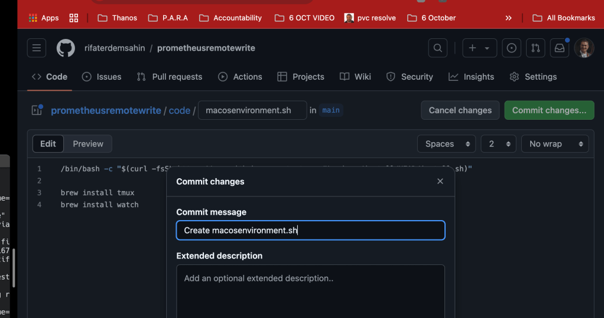Open the prometheusremotewrite repository link in header
The height and width of the screenshot is (318, 604).
point(206,48)
